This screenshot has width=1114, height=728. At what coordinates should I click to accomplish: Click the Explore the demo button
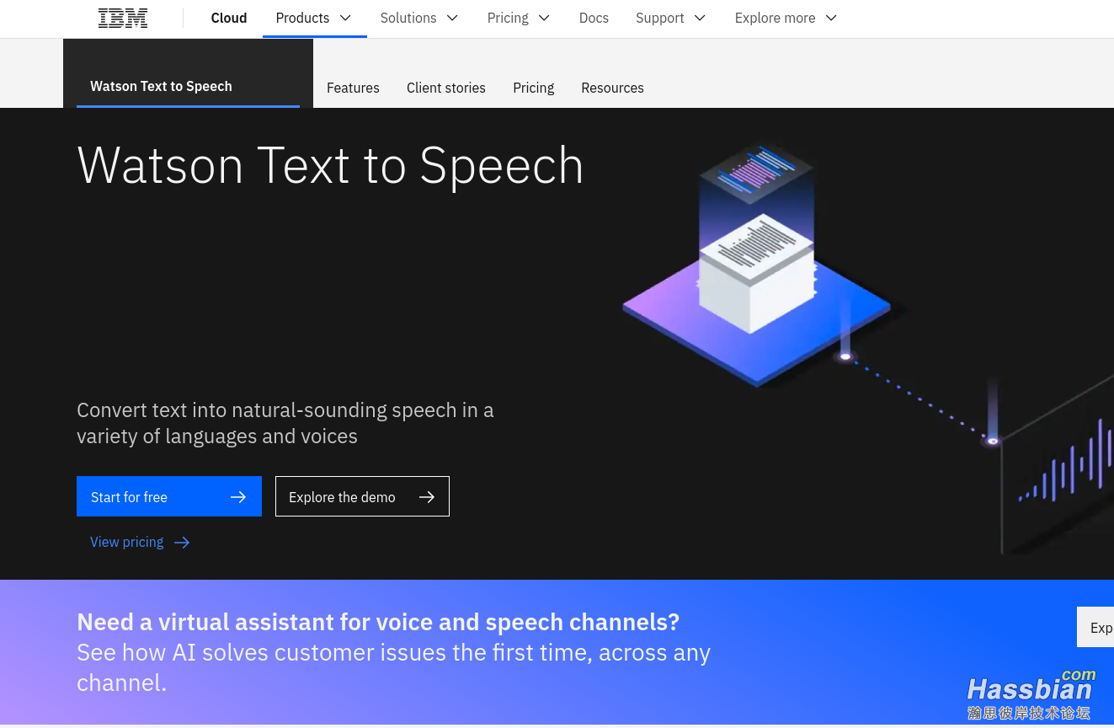coord(362,496)
